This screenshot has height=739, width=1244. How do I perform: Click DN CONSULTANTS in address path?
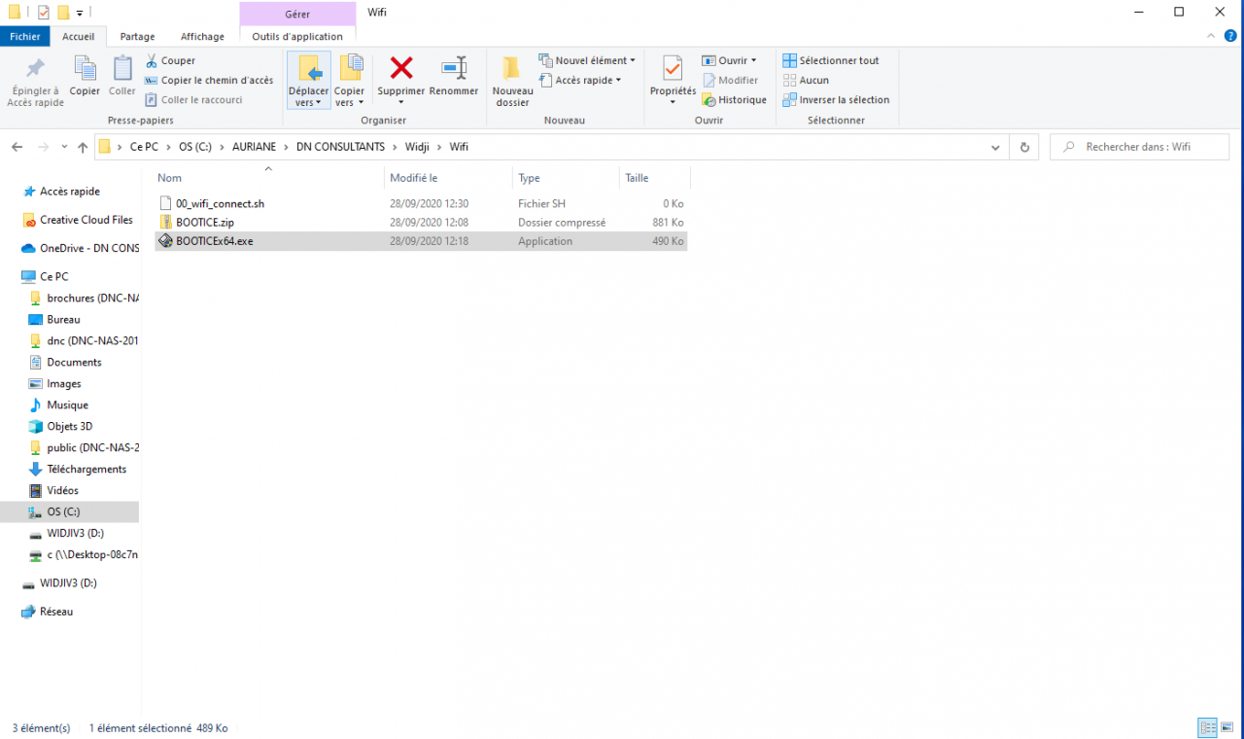coord(340,147)
